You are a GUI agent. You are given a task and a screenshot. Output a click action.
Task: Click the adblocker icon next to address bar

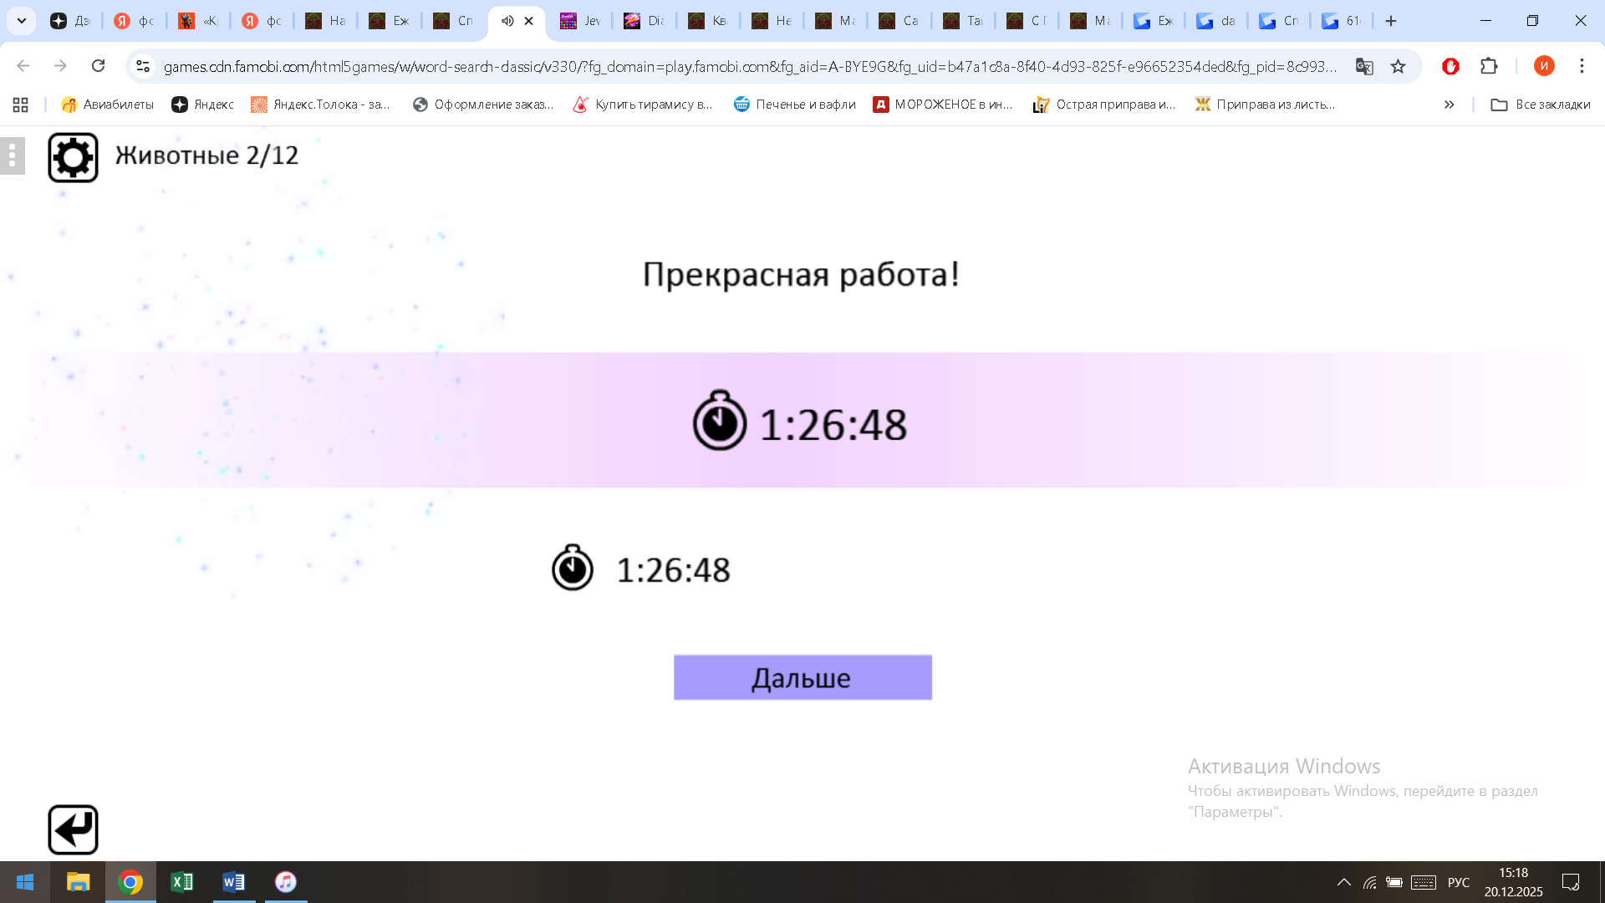click(1450, 66)
